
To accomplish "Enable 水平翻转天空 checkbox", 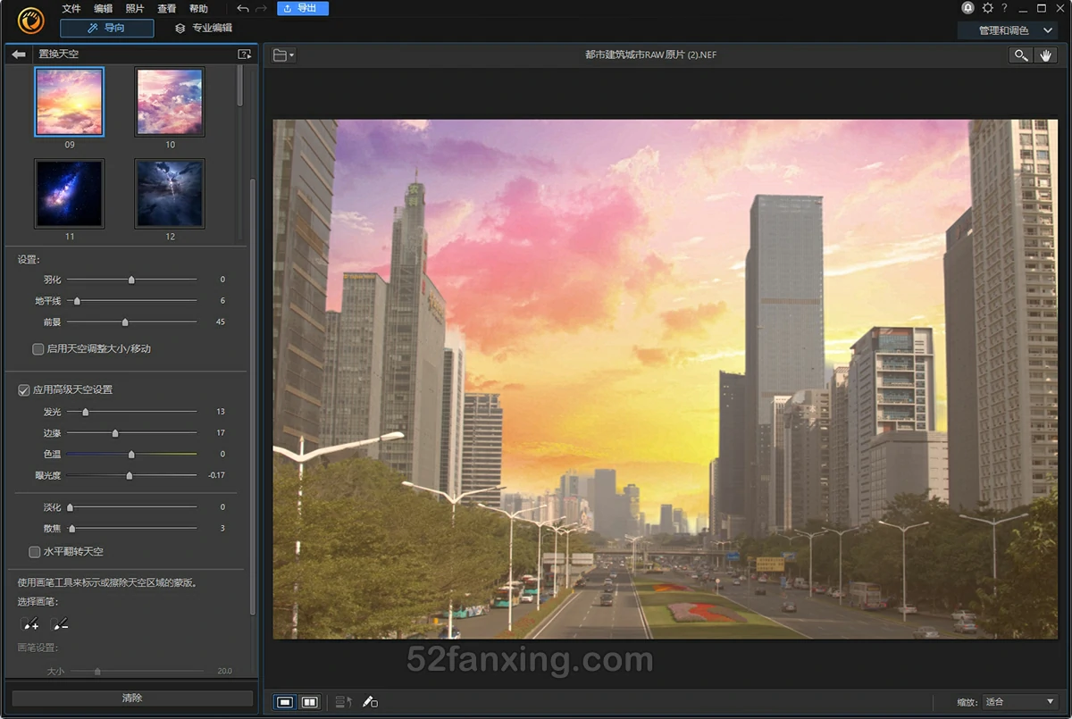I will coord(35,552).
